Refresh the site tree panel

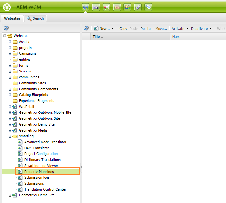click(x=6, y=28)
